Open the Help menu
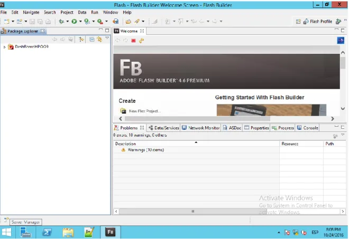This screenshot has height=239, width=349. 127,13
